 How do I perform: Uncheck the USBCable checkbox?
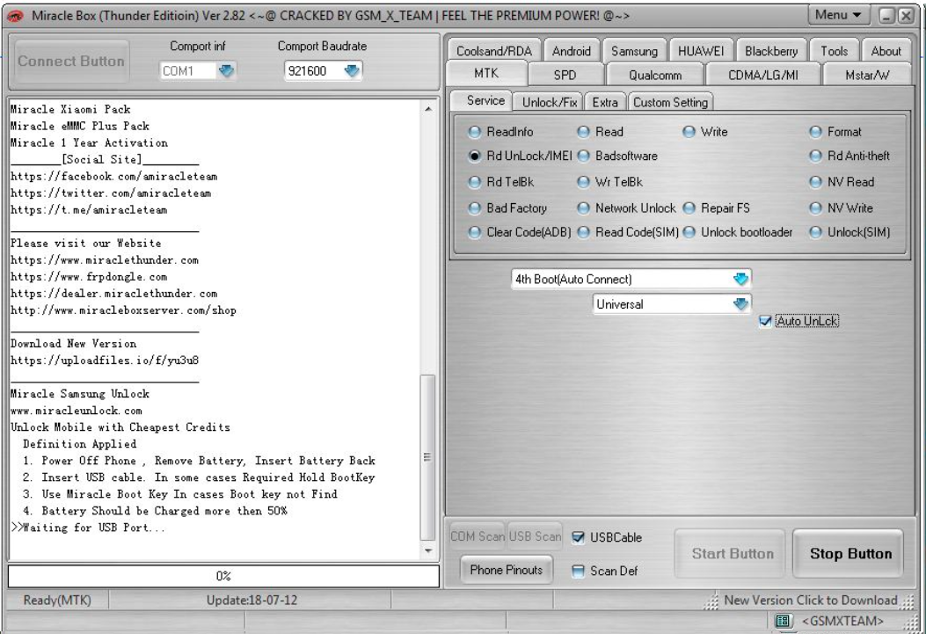[x=580, y=537]
